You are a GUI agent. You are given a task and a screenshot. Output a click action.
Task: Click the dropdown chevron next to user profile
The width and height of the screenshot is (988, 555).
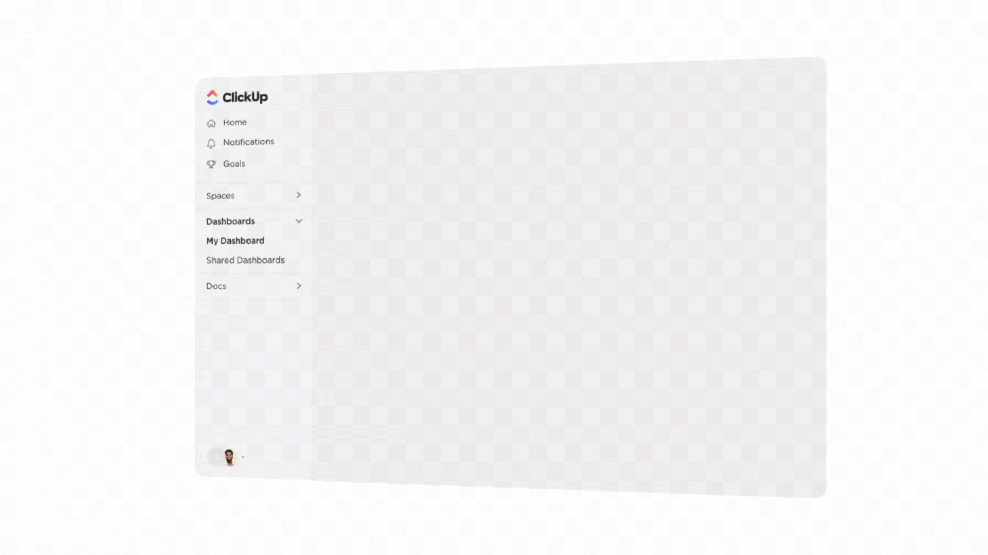coord(242,457)
